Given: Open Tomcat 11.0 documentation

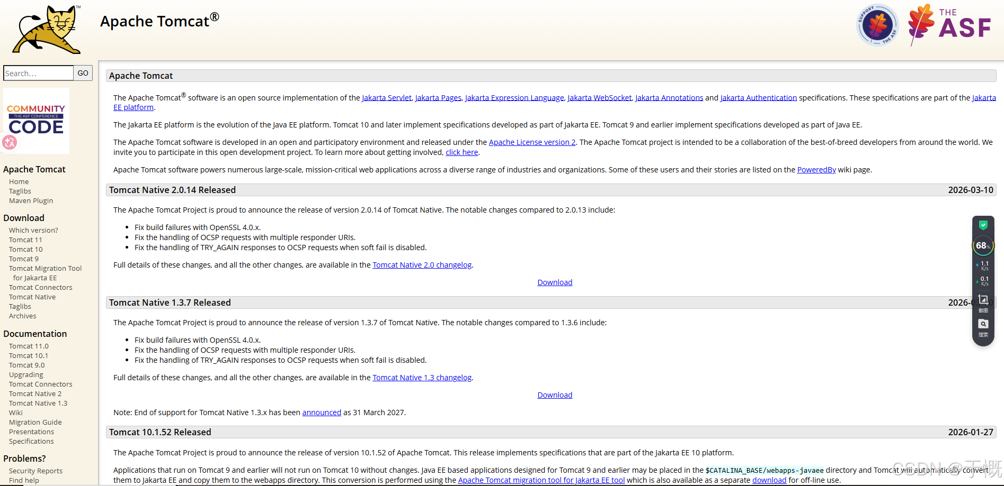Looking at the screenshot, I should 29,346.
